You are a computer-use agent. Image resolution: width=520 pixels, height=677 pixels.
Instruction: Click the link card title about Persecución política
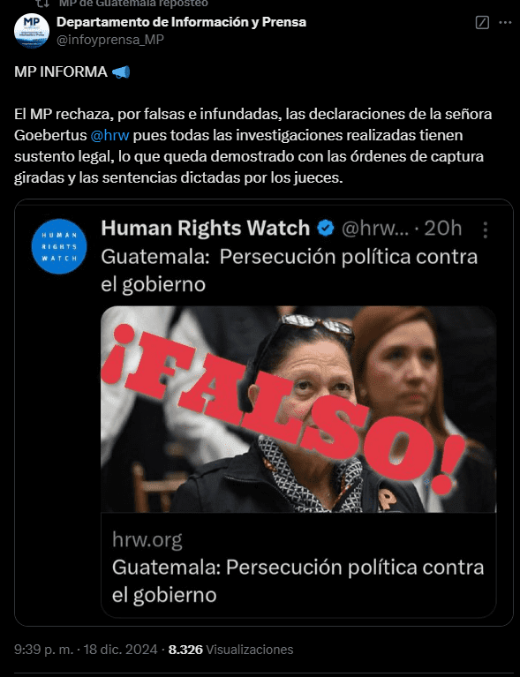click(298, 581)
